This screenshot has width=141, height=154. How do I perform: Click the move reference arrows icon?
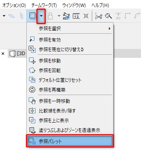pos(32,61)
